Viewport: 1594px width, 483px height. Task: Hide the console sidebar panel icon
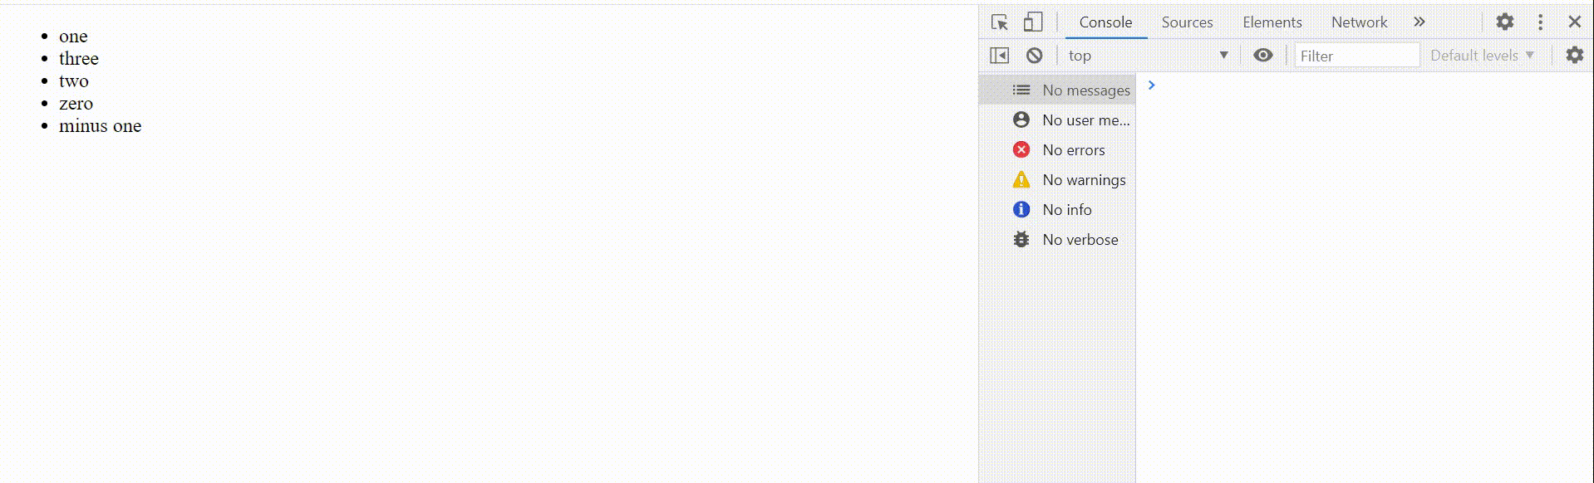1000,56
